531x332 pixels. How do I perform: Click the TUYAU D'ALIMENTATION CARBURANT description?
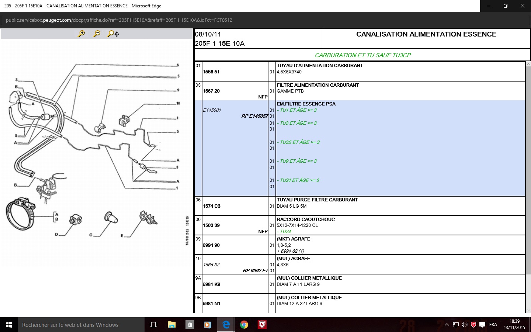[x=320, y=66]
